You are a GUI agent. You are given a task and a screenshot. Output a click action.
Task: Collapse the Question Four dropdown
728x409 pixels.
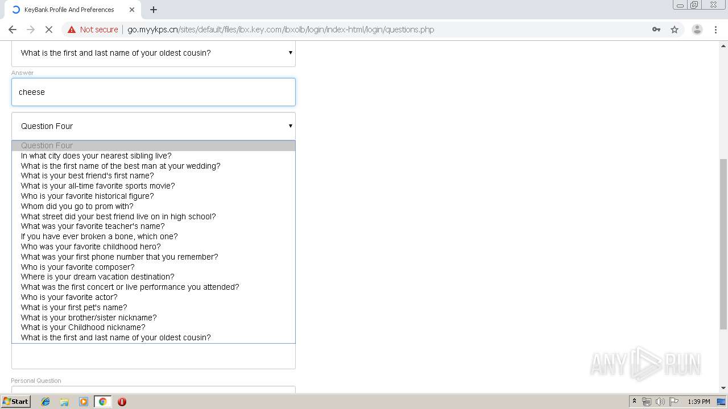pyautogui.click(x=154, y=126)
